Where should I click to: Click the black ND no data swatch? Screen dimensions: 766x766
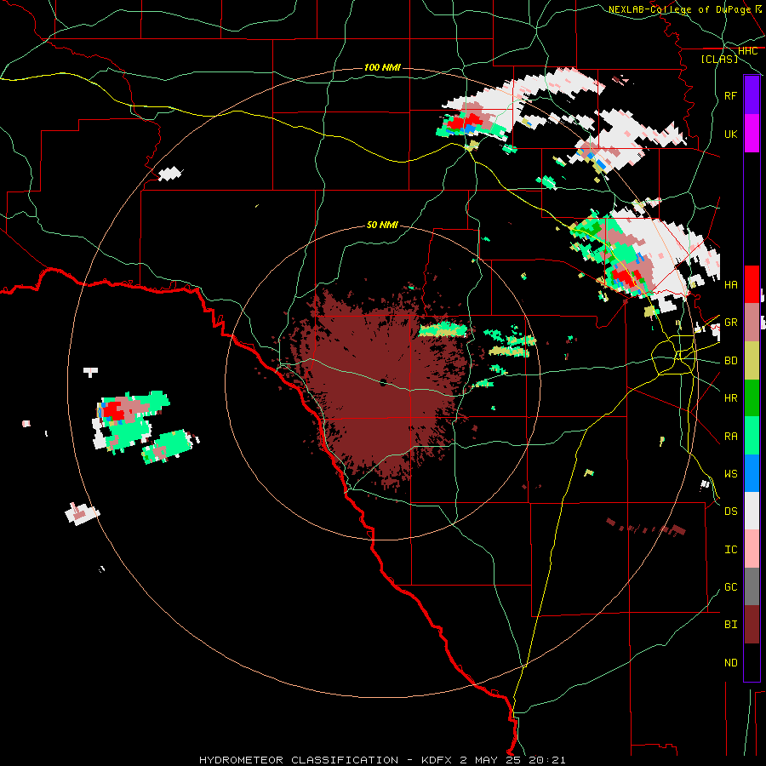[x=752, y=662]
